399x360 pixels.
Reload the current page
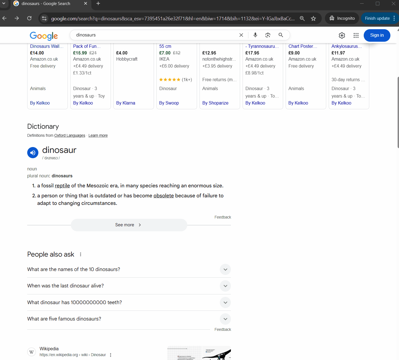29,18
